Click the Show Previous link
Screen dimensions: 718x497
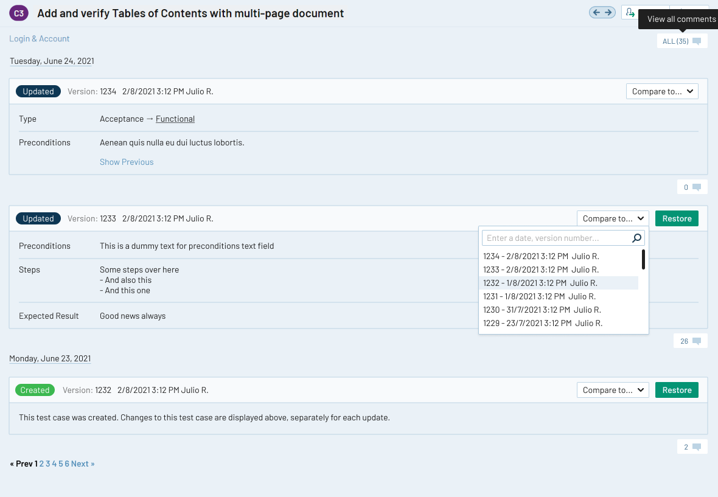(x=127, y=162)
